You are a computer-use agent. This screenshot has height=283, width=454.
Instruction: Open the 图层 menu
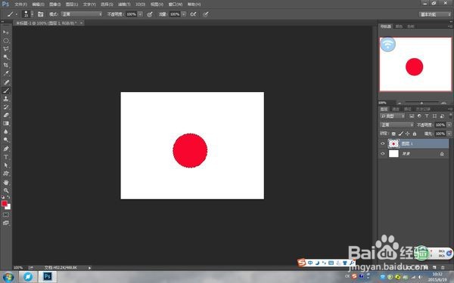tap(72, 5)
